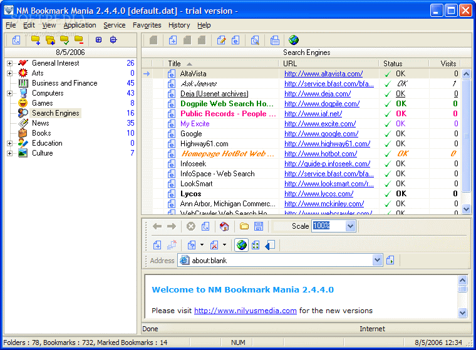The height and width of the screenshot is (350, 476).
Task: Open the http://www.google.com/ link
Action: click(x=321, y=134)
